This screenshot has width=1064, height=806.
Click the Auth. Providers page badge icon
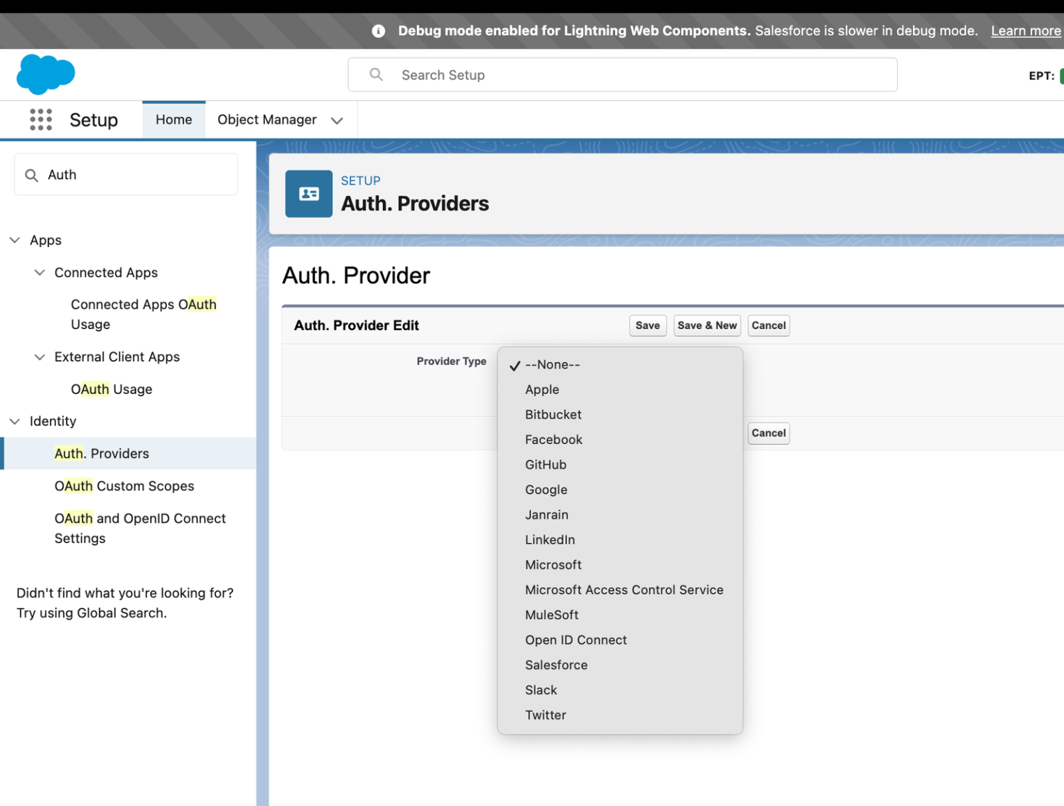tap(309, 194)
